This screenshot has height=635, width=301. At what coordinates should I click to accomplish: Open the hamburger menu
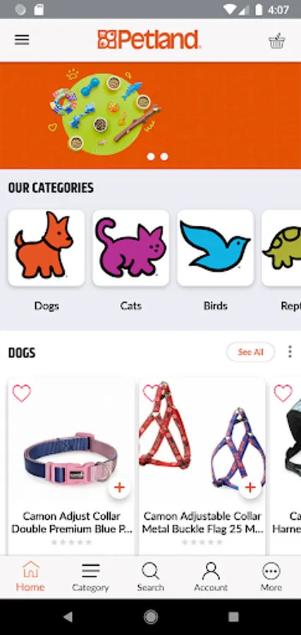click(x=22, y=40)
